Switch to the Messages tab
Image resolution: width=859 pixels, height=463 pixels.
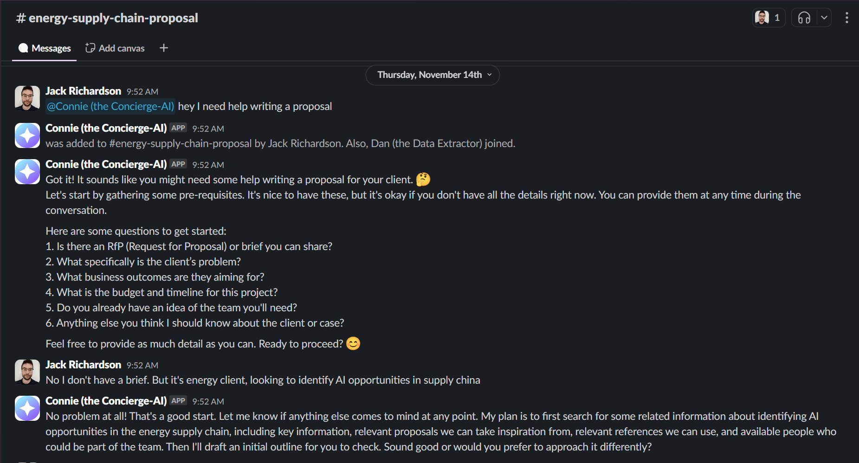[x=45, y=48]
